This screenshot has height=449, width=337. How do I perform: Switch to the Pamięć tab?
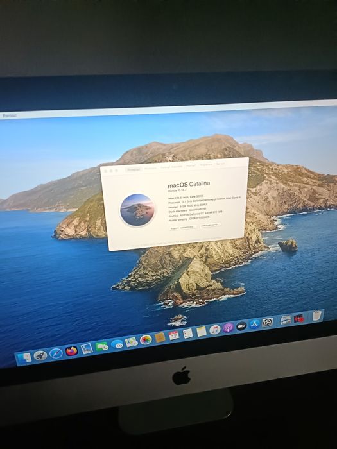point(191,165)
